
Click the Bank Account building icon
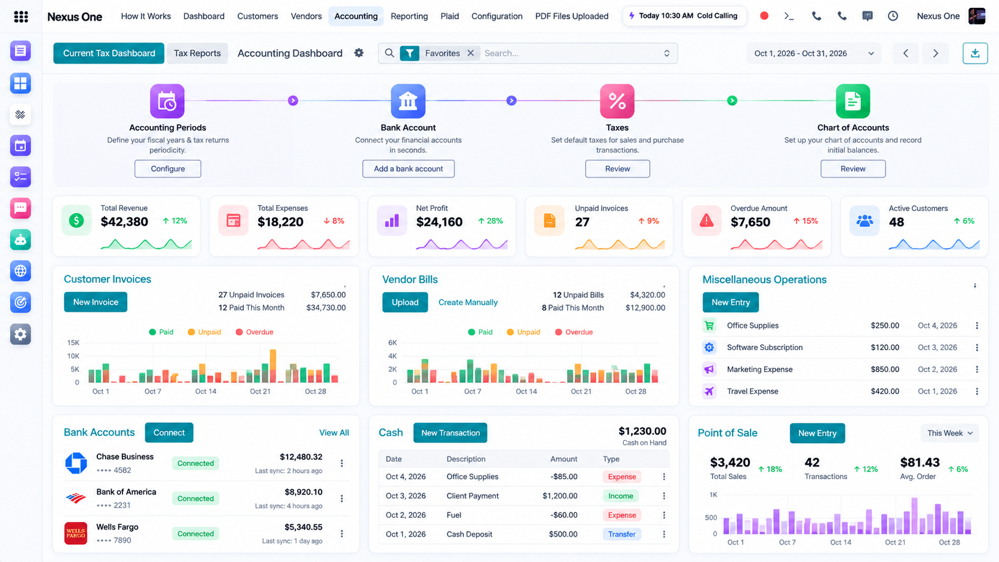[x=408, y=101]
